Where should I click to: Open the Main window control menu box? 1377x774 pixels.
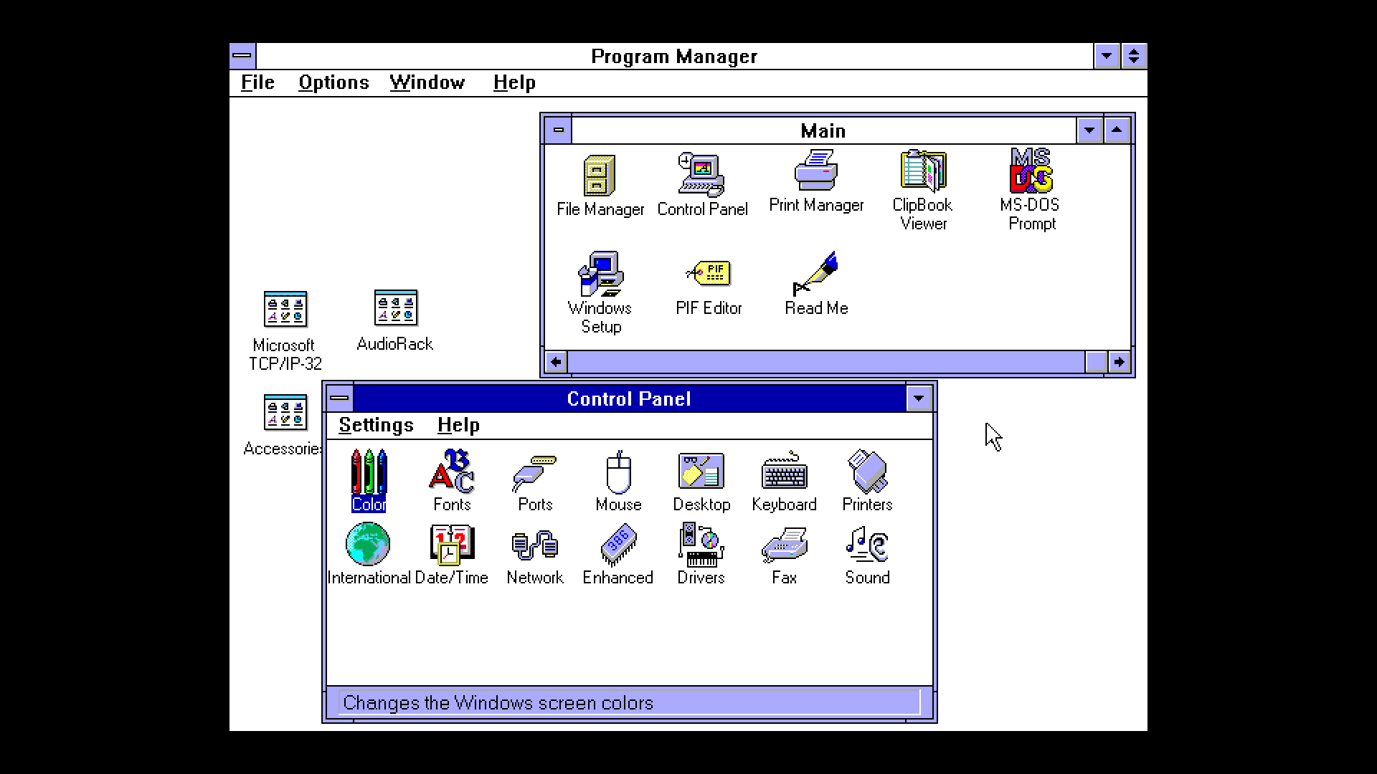(x=559, y=130)
